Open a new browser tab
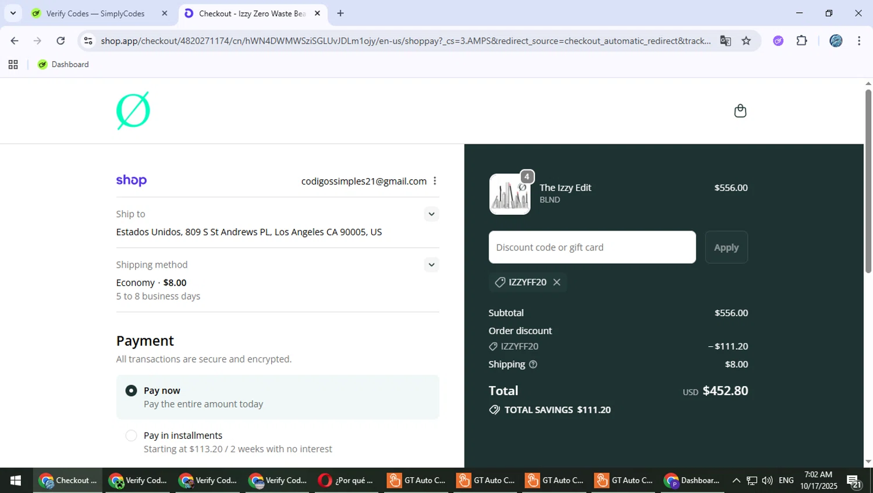 click(x=340, y=13)
